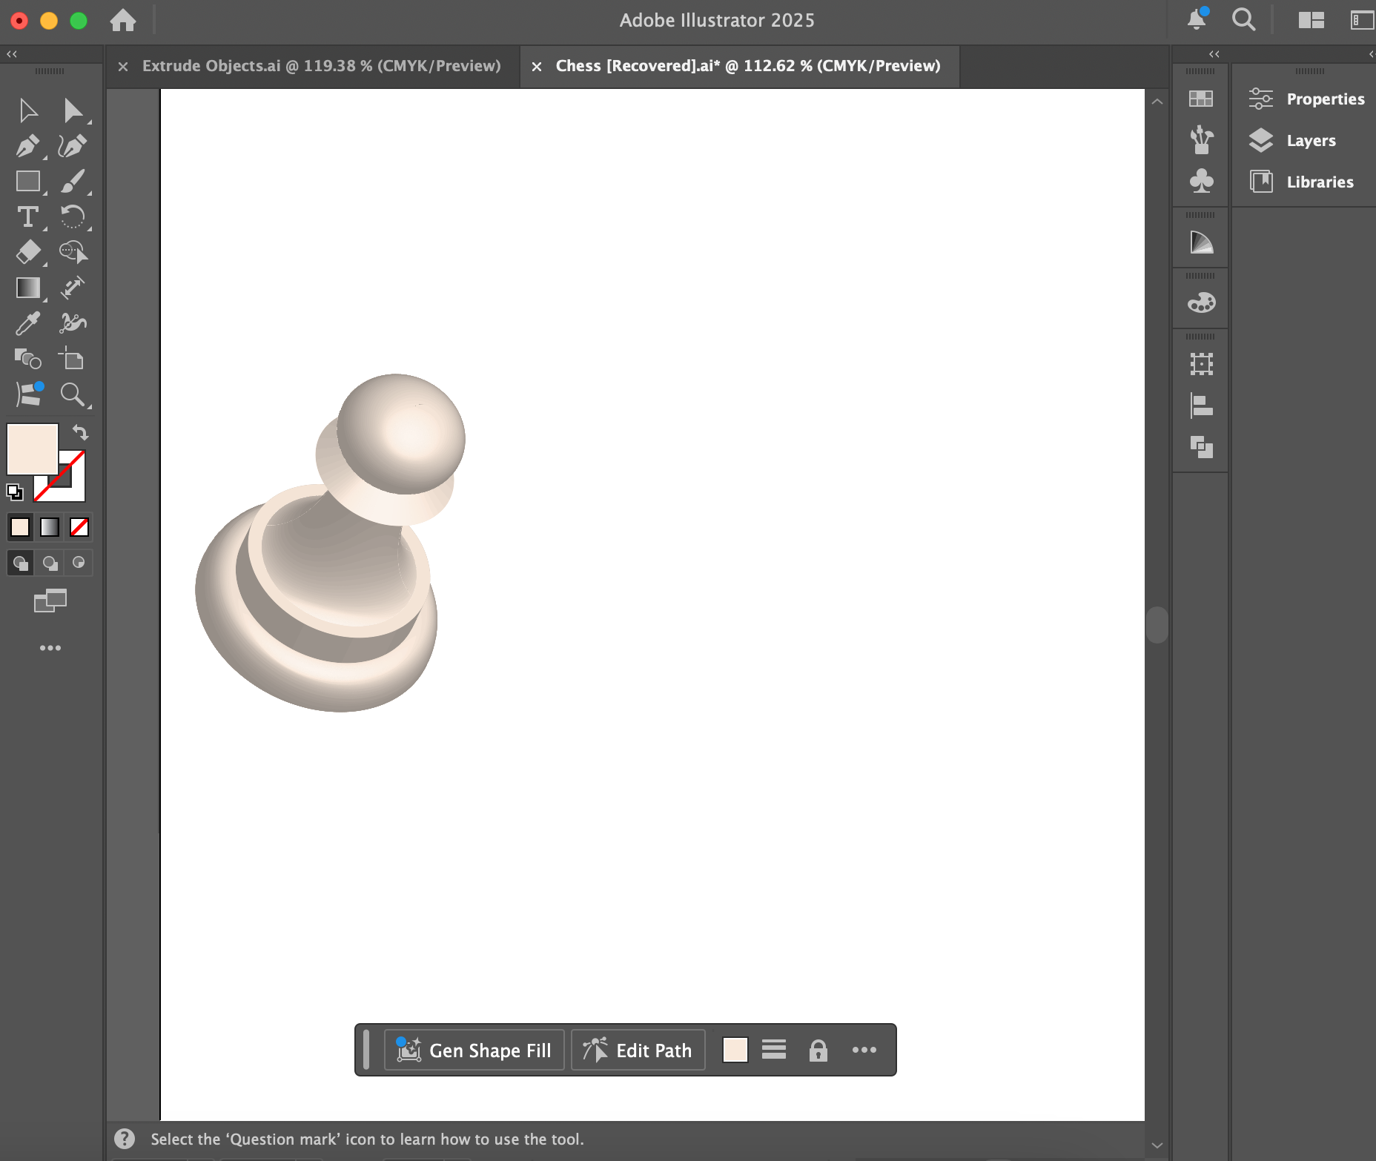Image resolution: width=1376 pixels, height=1161 pixels.
Task: Select the Gradient tool
Action: pyautogui.click(x=28, y=288)
